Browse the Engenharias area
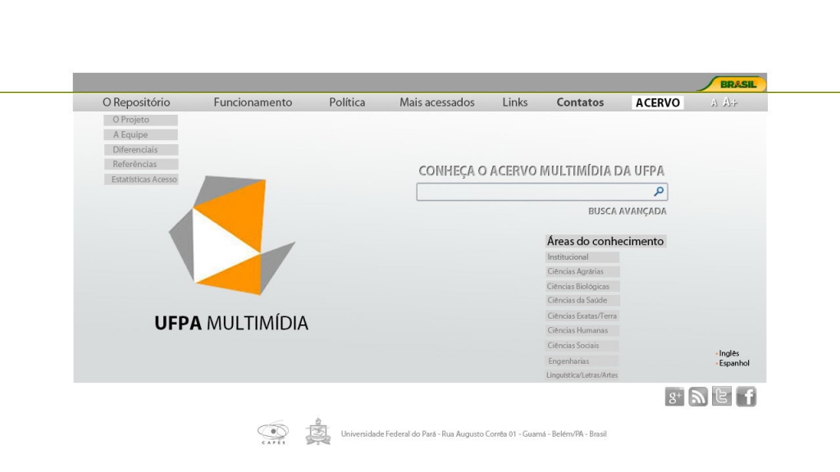This screenshot has height=472, width=840. tap(582, 361)
